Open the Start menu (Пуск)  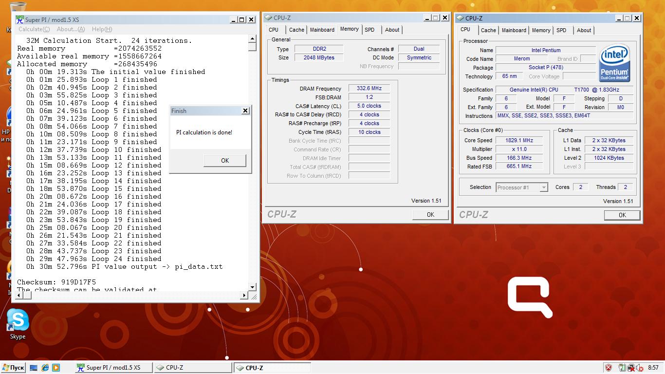point(13,368)
